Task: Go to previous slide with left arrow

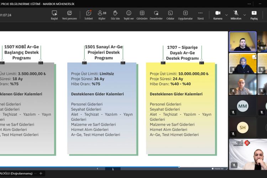Action: pos(98,169)
